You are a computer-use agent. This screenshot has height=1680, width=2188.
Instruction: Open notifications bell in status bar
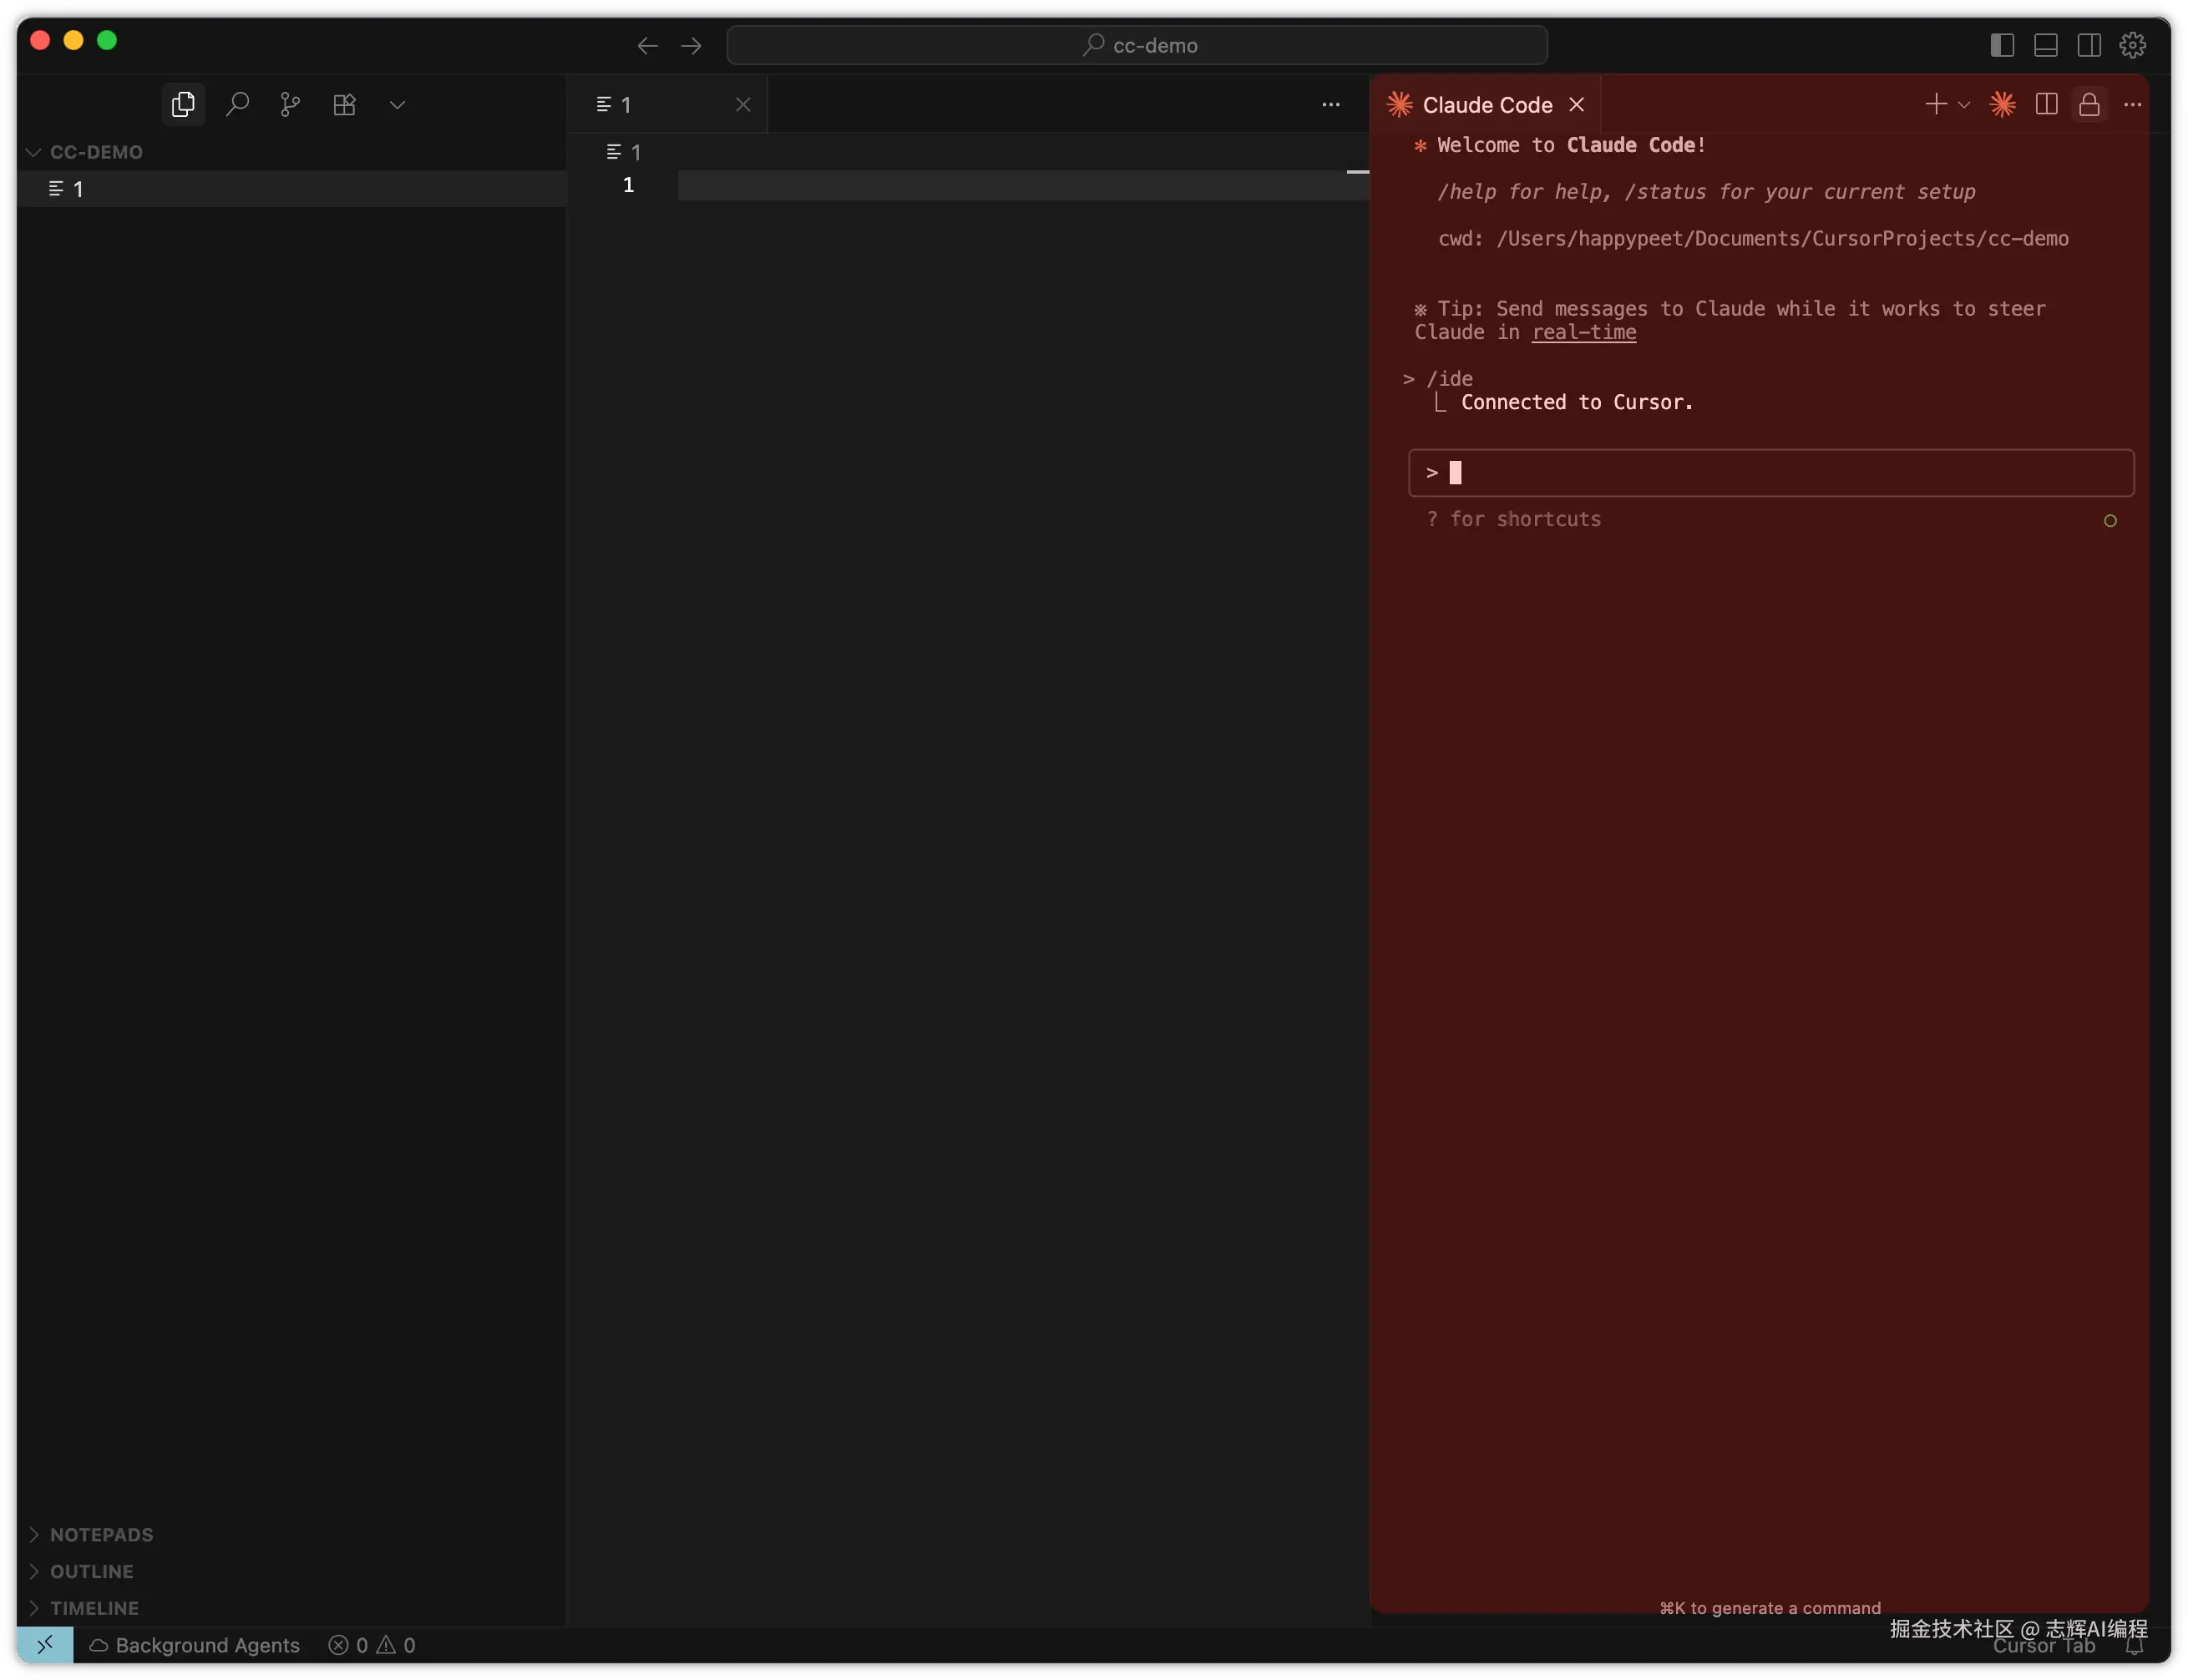tap(2134, 1645)
